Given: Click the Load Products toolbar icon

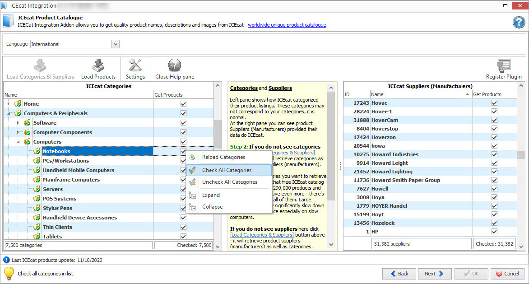Looking at the screenshot, I should pyautogui.click(x=98, y=65).
